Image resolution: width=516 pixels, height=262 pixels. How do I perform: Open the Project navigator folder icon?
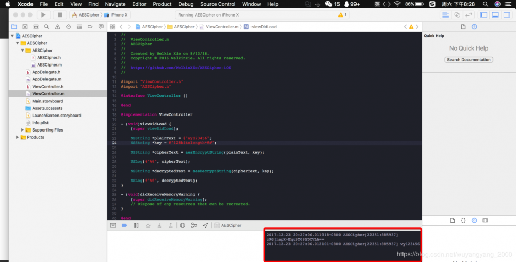click(x=14, y=27)
